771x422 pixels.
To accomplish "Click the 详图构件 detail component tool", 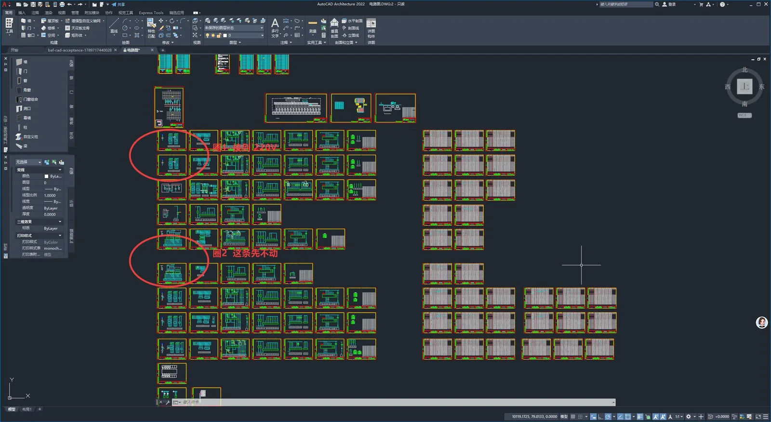I will coord(371,28).
